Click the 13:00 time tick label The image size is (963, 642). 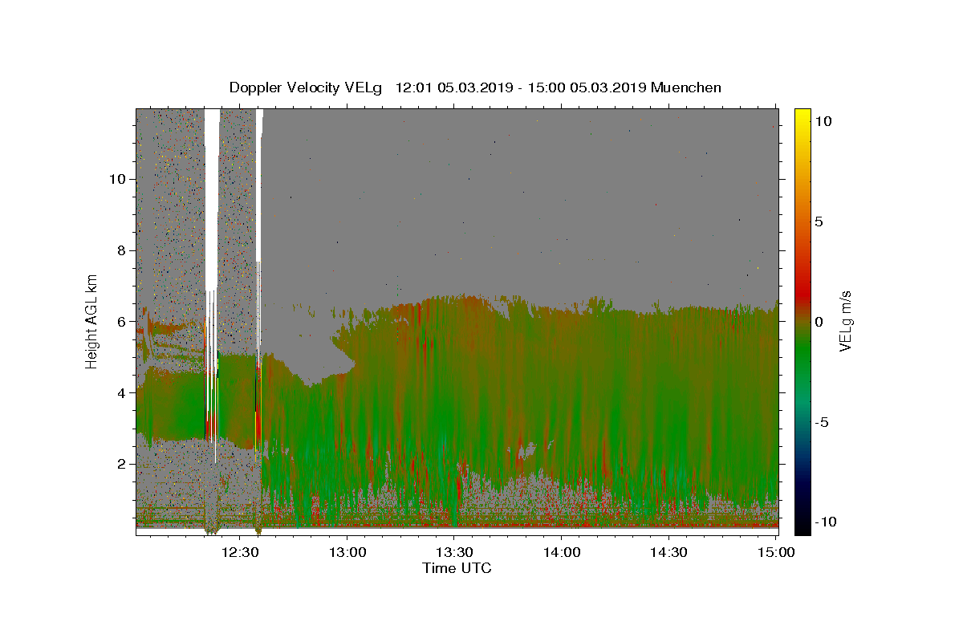(347, 552)
